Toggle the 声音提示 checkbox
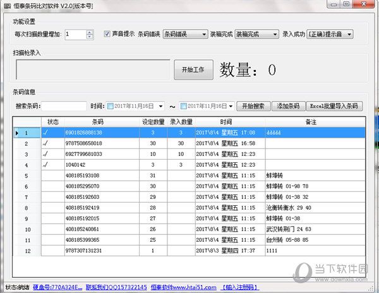 point(107,34)
